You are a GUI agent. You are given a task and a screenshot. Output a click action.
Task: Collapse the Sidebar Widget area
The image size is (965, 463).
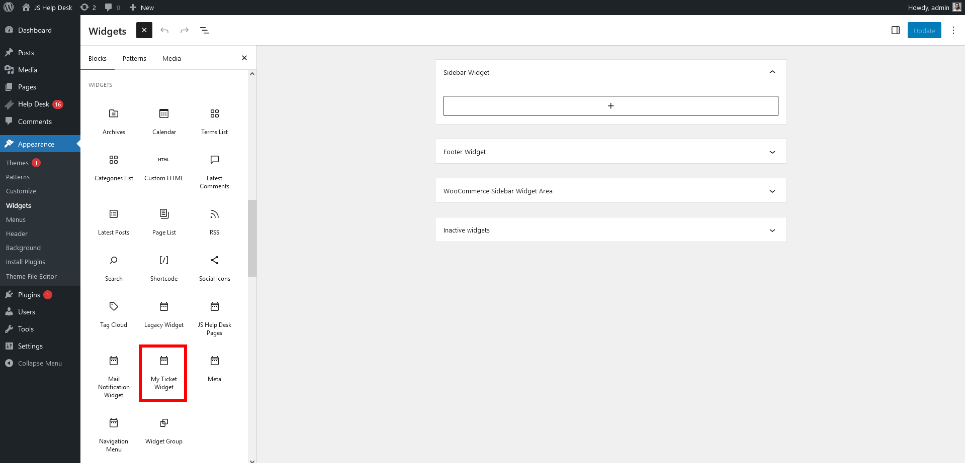click(772, 72)
